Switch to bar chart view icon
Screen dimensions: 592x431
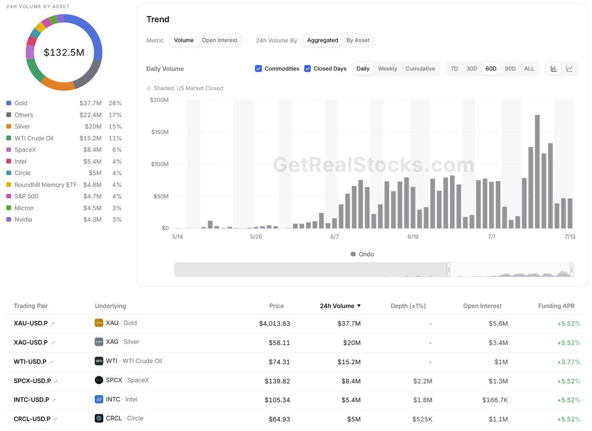[554, 68]
